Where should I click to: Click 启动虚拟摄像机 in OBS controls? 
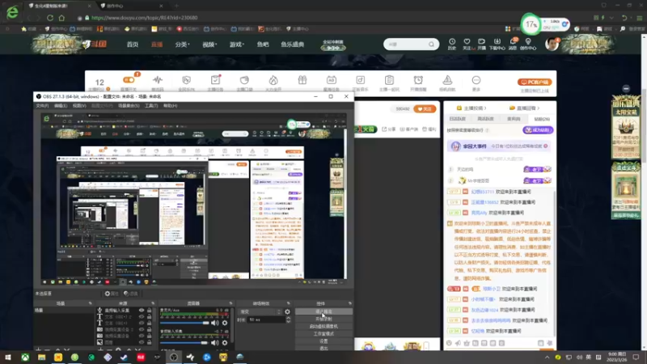[324, 327]
